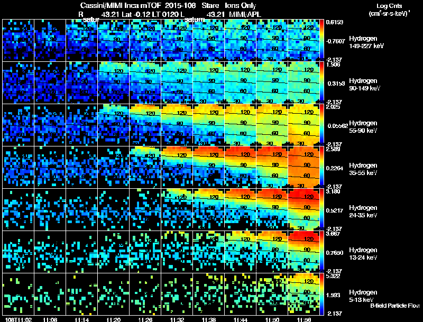The height and width of the screenshot is (322, 423).
Task: Click the -0.7607 color scale value
Action: [335, 41]
